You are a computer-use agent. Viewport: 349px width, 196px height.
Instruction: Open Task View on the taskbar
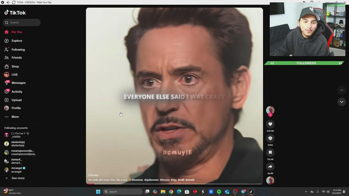click(147, 192)
